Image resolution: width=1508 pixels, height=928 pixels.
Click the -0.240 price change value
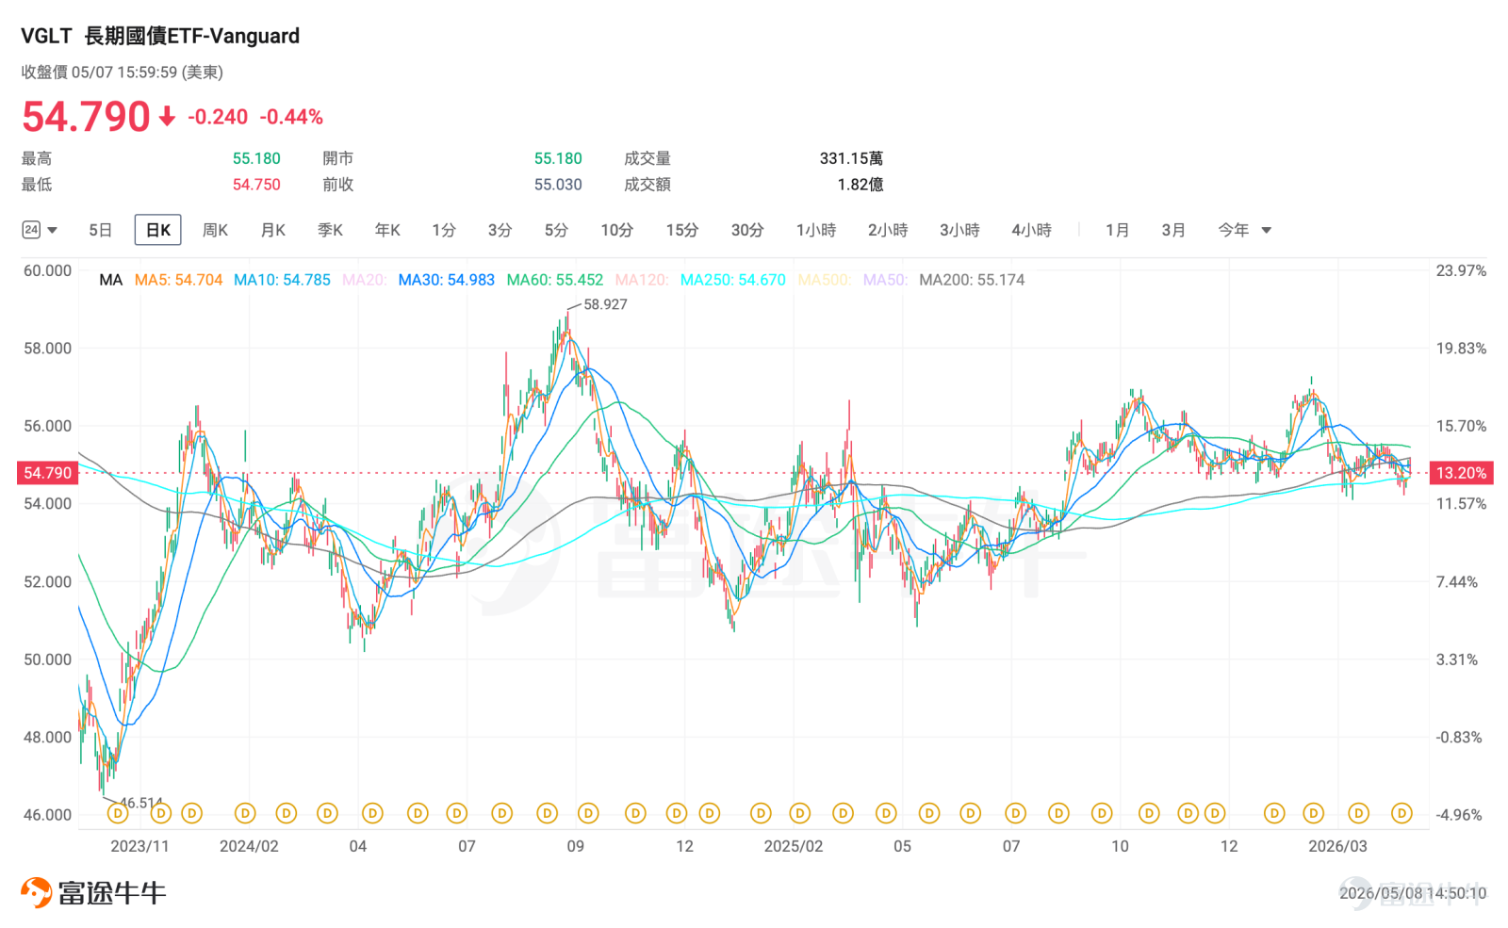[x=218, y=117]
